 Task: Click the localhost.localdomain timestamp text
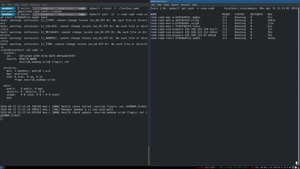[x=261, y=8]
